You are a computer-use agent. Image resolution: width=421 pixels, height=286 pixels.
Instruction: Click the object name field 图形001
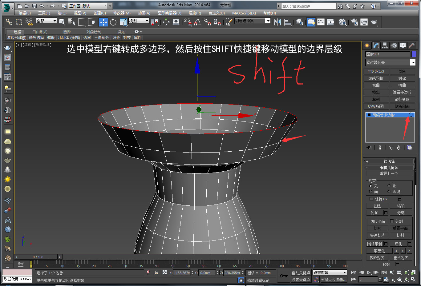(388, 54)
